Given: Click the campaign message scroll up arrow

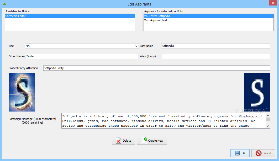Looking at the screenshot, I should [268, 115].
